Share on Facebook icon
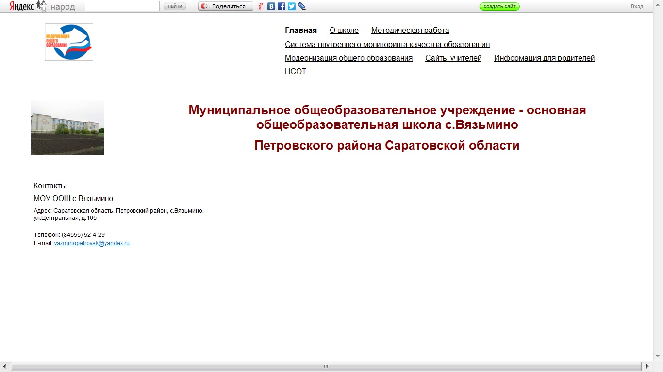The height and width of the screenshot is (372, 663). pos(282,6)
